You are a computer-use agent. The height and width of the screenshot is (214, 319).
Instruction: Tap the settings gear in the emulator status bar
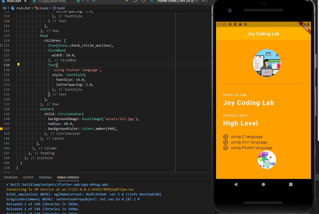[230, 24]
